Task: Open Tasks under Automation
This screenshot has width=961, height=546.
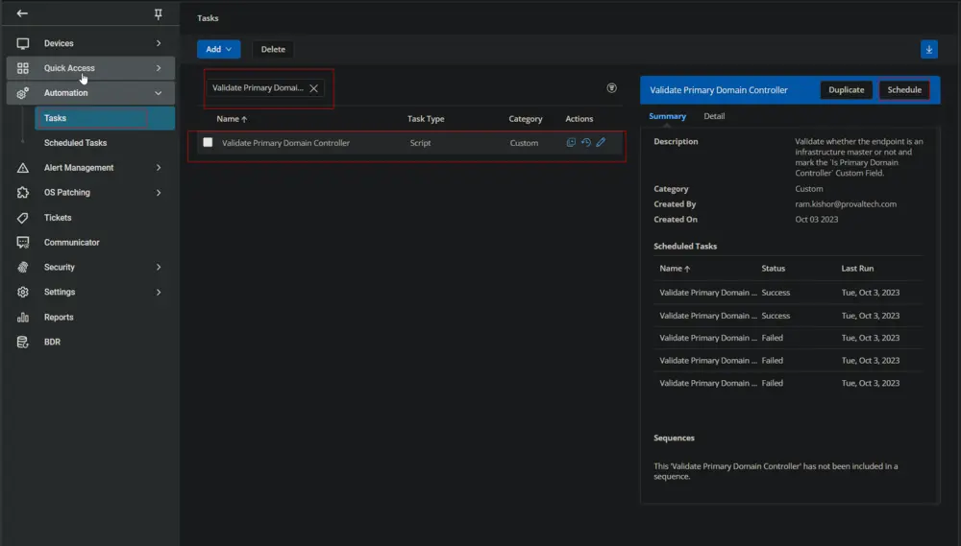Action: [105, 118]
